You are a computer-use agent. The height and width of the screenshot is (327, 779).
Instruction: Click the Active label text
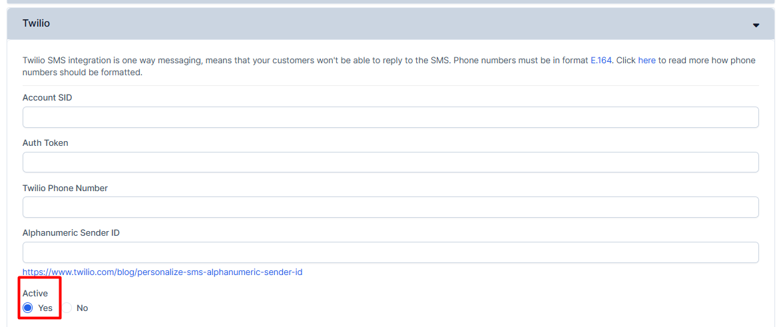35,294
